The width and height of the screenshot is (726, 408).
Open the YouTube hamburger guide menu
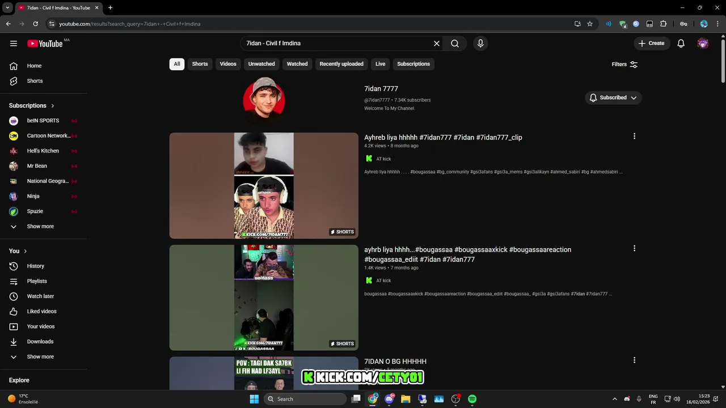(x=14, y=43)
